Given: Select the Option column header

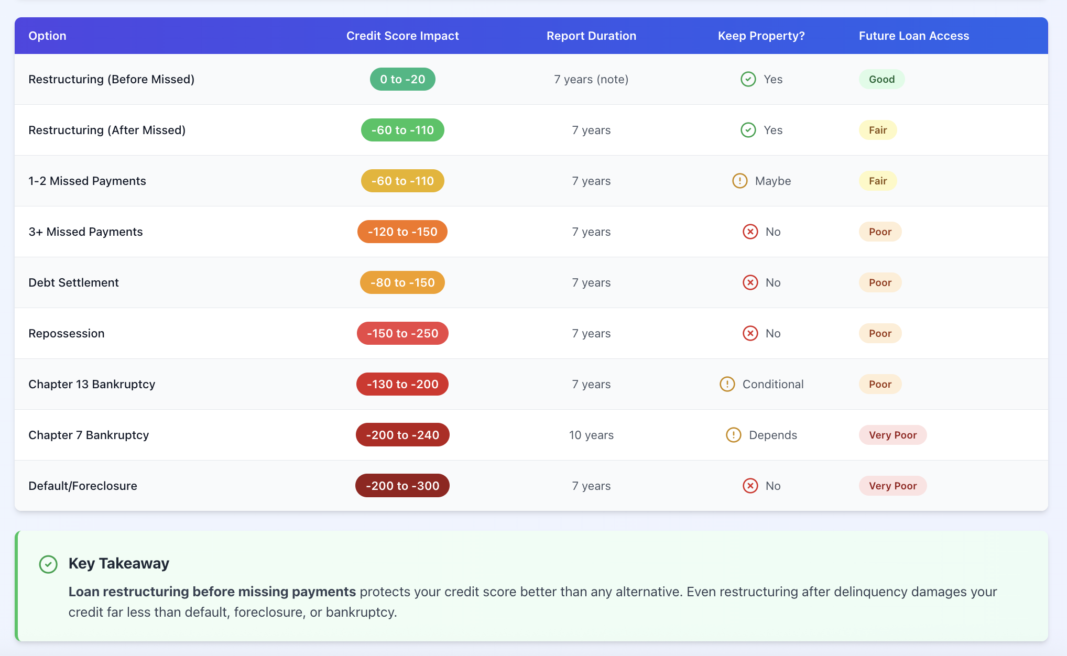Looking at the screenshot, I should [x=47, y=36].
